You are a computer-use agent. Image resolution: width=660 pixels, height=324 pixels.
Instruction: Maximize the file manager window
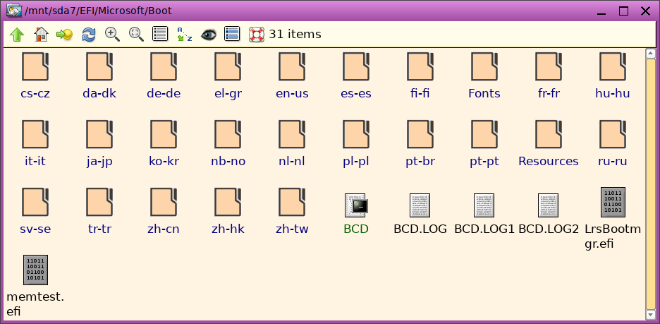click(624, 11)
